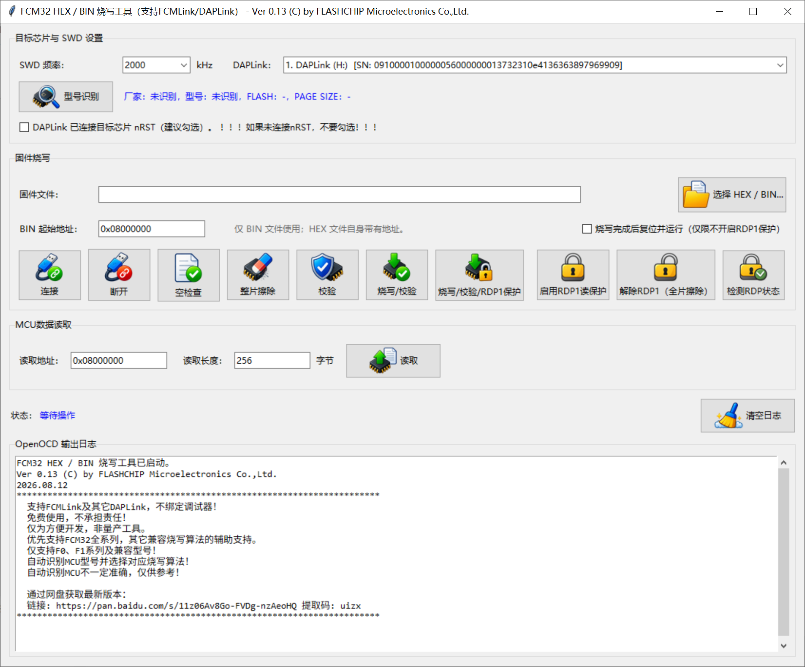Viewport: 805px width, 667px height.
Task: Click the 等待操作 status text
Action: 57,415
